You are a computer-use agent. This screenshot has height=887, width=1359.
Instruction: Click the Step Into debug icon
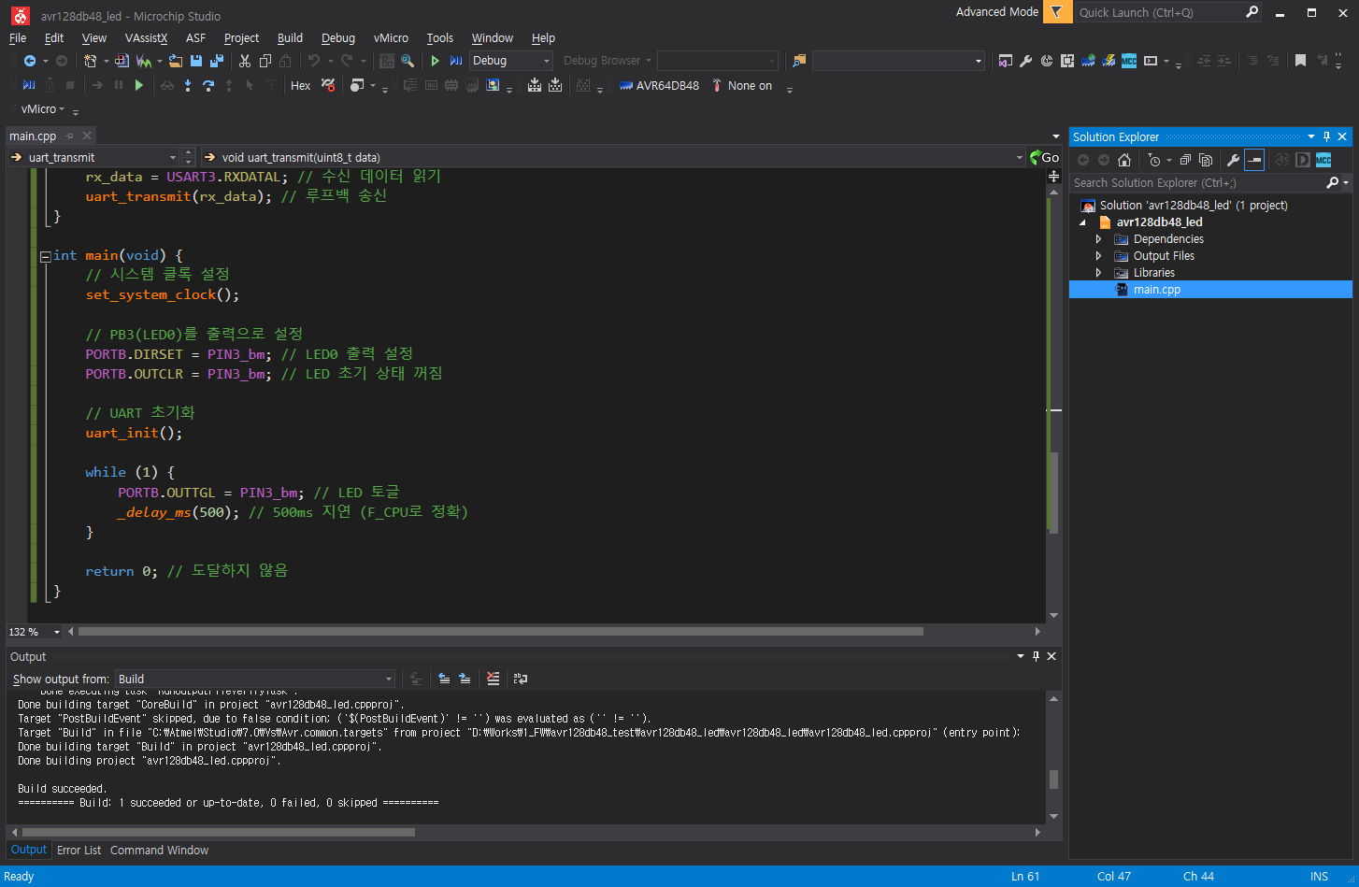(x=188, y=85)
